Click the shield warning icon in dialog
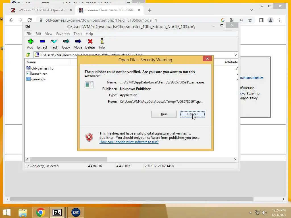Viewport: 291px width, 218px height. pos(89,137)
